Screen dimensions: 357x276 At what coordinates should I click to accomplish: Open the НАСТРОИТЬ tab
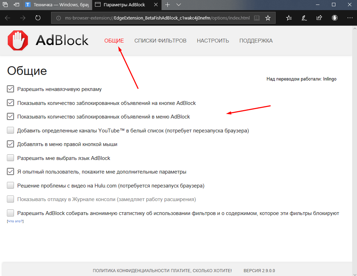click(213, 41)
